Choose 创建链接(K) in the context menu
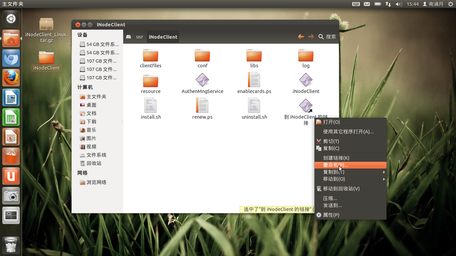The image size is (456, 256). point(351,158)
